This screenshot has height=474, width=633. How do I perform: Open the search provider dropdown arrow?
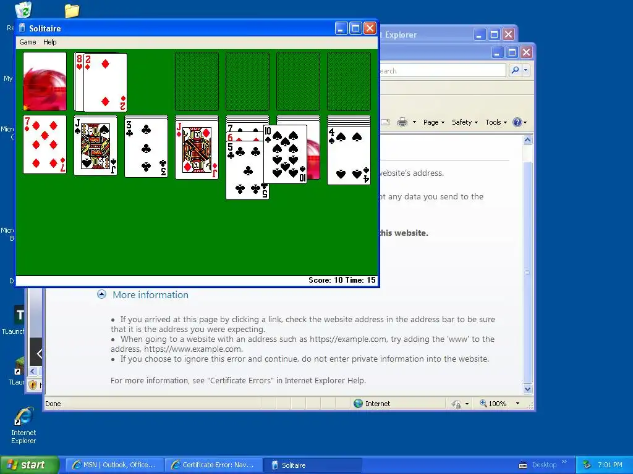click(x=525, y=70)
